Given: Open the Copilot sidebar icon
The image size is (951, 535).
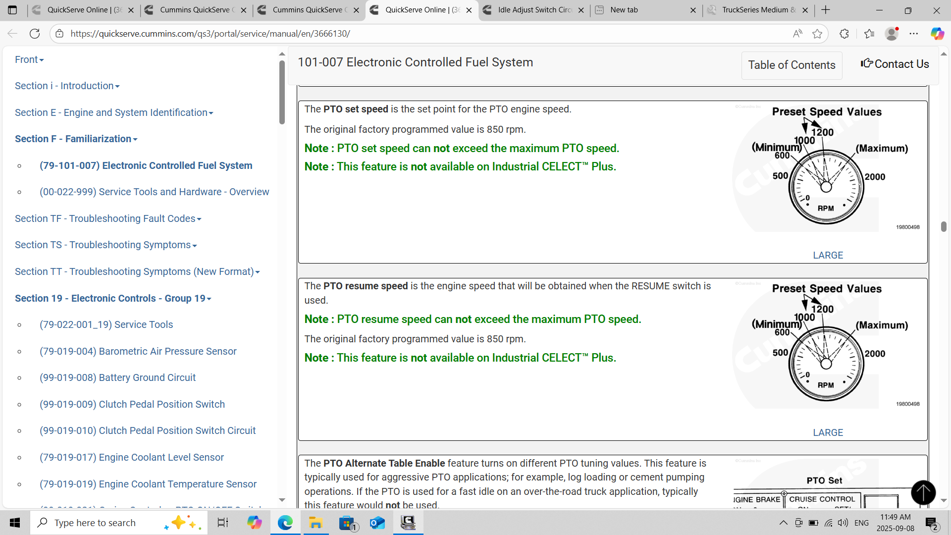Looking at the screenshot, I should (937, 34).
